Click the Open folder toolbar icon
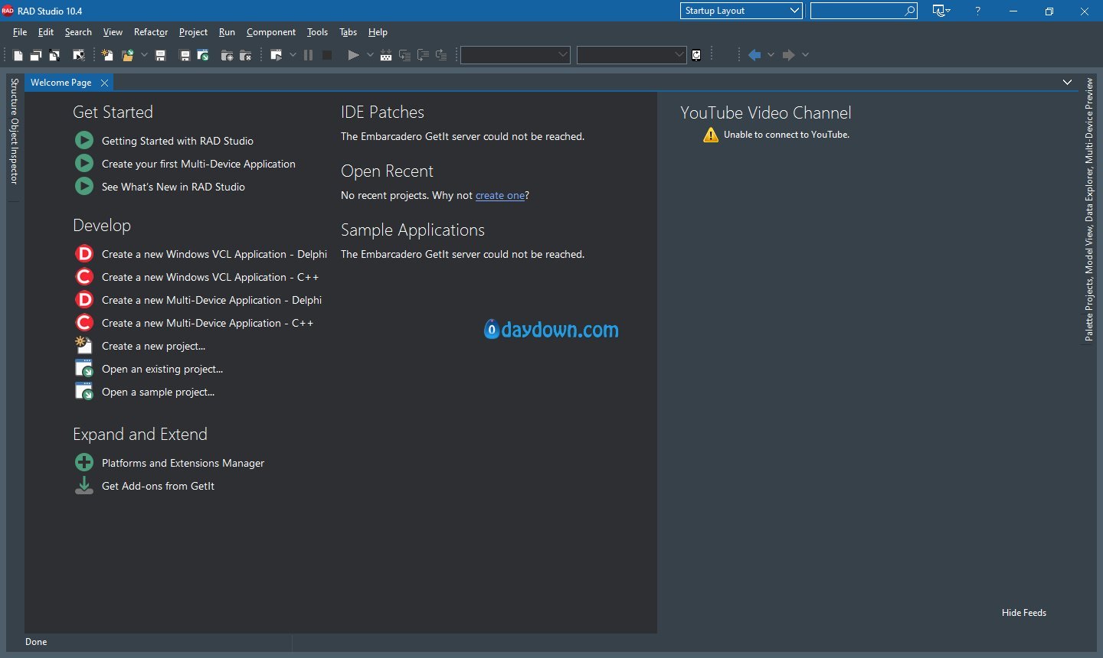The height and width of the screenshot is (658, 1103). pyautogui.click(x=128, y=55)
